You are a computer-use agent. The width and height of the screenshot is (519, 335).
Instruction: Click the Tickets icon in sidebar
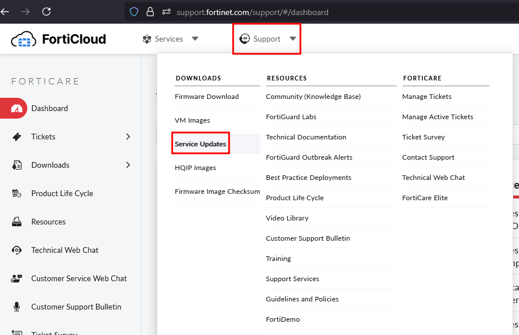17,137
